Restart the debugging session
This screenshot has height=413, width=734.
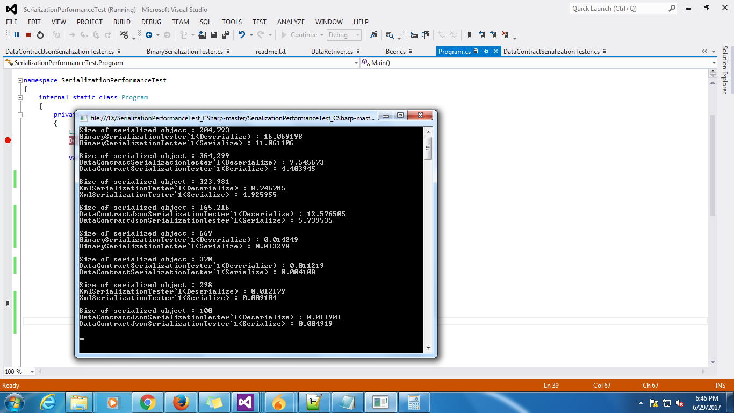[40, 35]
